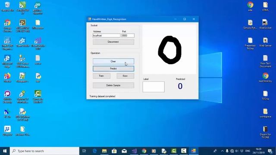Click the Windows Start button
The width and height of the screenshot is (276, 155).
click(5, 151)
